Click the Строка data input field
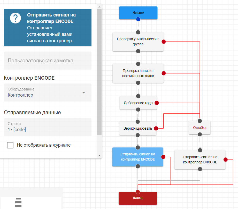The width and height of the screenshot is (238, 209). 48,127
